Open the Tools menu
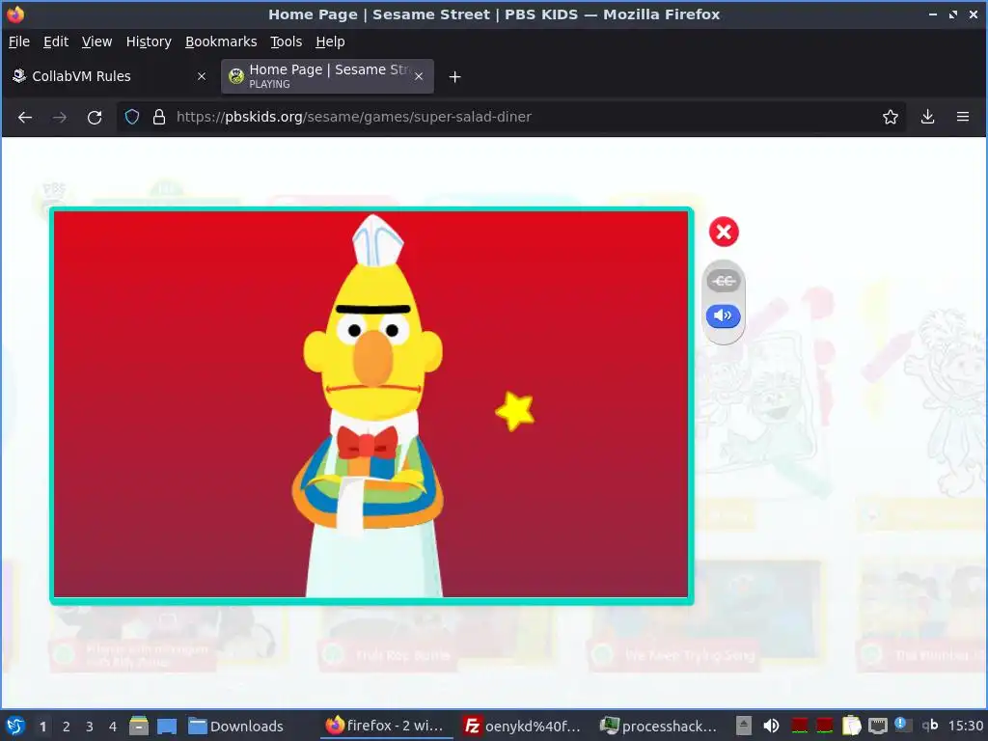 coord(286,41)
